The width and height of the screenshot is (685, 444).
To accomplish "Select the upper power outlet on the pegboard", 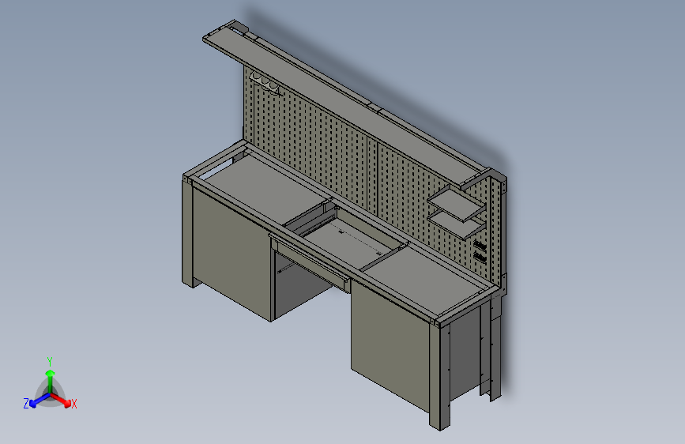I will click(x=480, y=246).
